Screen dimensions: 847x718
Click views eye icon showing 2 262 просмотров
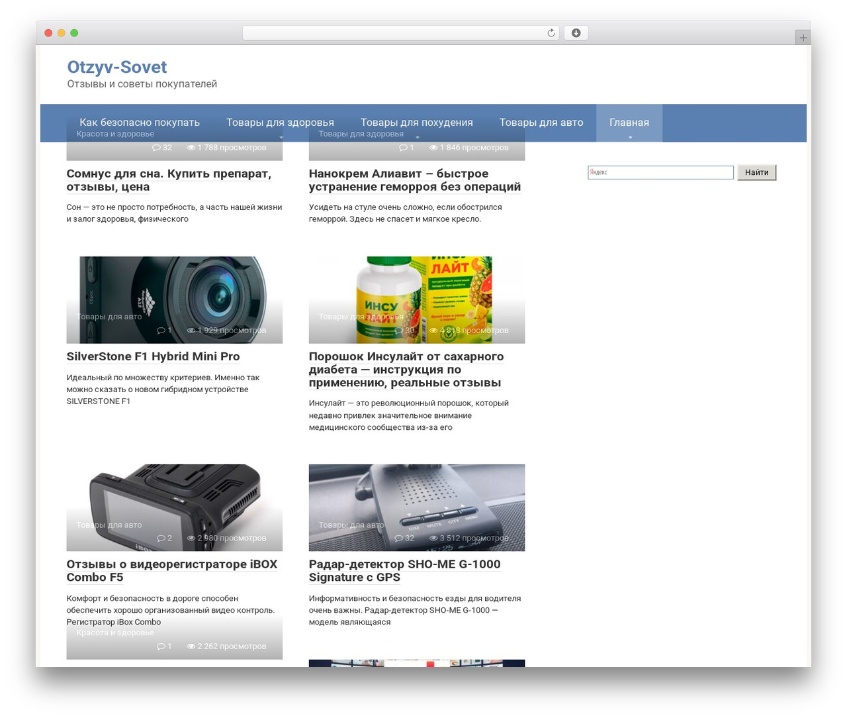click(191, 646)
